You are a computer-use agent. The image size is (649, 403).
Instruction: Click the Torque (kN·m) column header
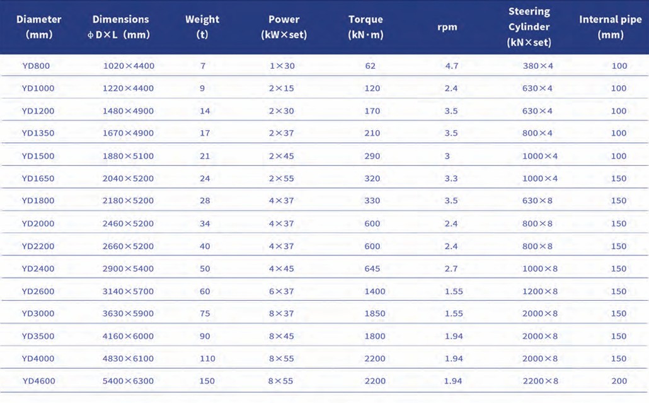tap(365, 27)
